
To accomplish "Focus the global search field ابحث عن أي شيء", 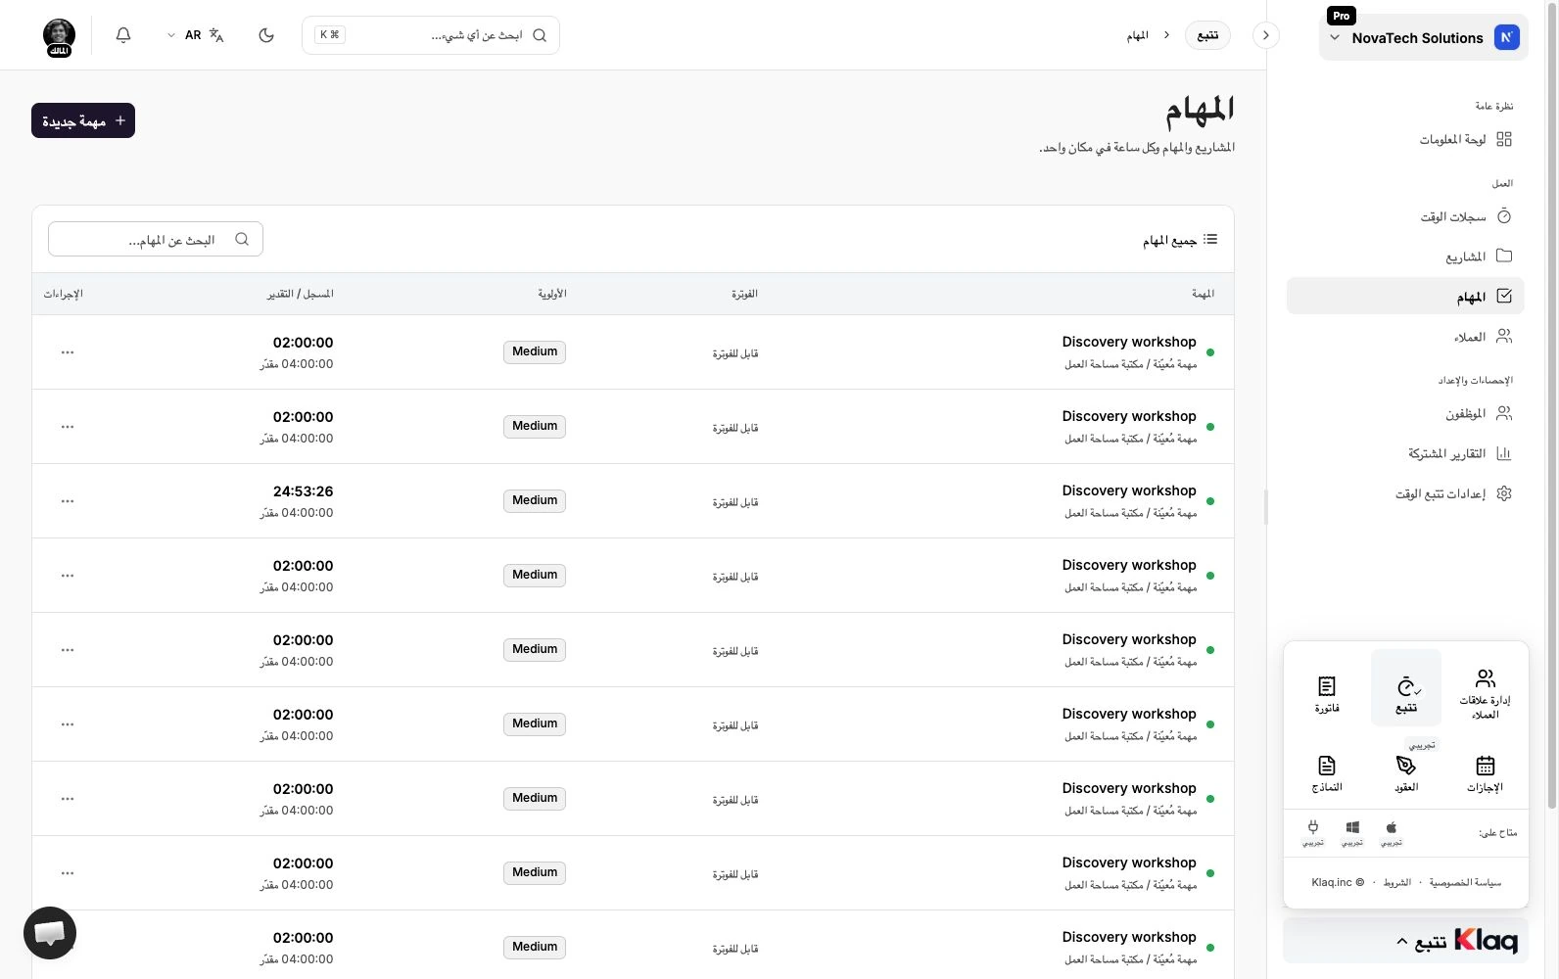I will pyautogui.click(x=431, y=35).
